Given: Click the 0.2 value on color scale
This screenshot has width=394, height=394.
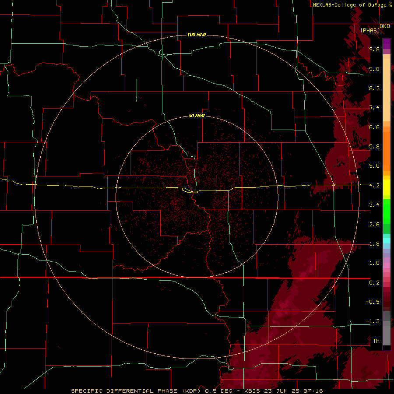Looking at the screenshot, I should coord(374,282).
